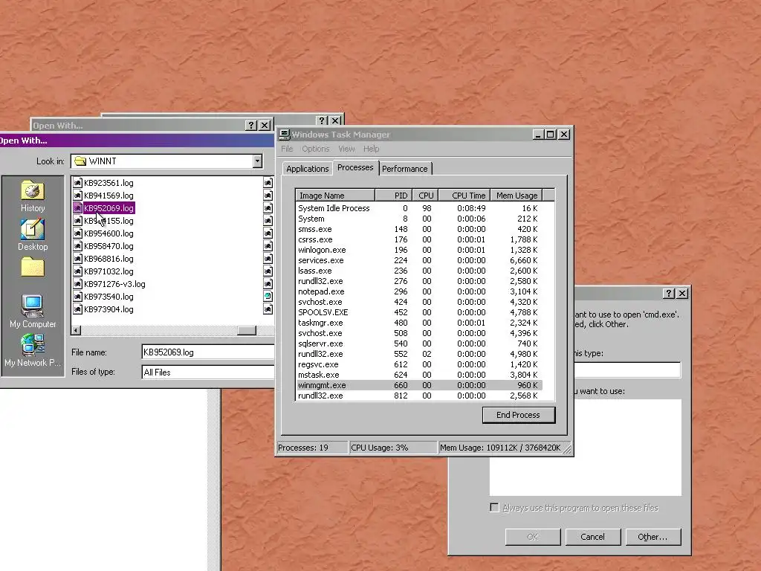
Task: Click the Task Manager title bar icon
Action: [x=285, y=135]
